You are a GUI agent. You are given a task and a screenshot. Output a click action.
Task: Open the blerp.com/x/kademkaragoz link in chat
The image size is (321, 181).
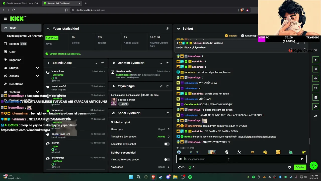tap(257, 137)
